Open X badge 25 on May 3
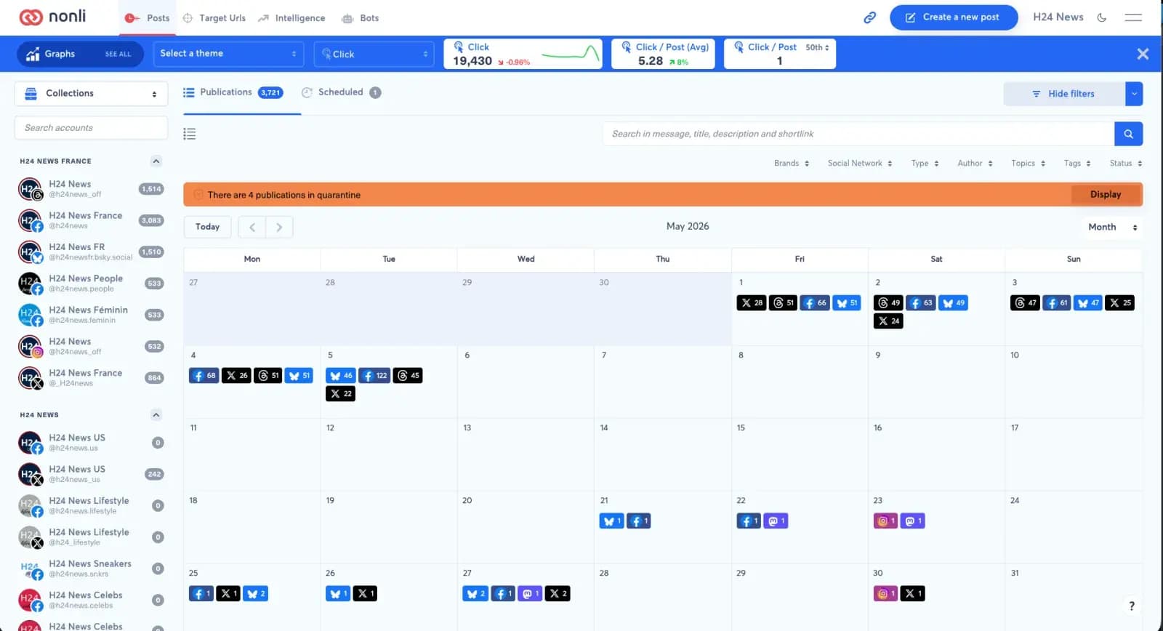This screenshot has width=1163, height=631. coord(1119,303)
